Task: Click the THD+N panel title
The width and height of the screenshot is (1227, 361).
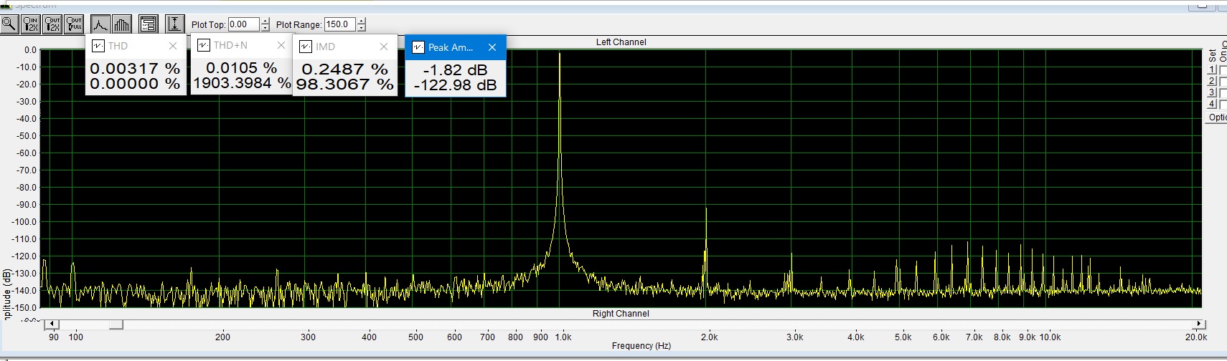Action: click(230, 45)
